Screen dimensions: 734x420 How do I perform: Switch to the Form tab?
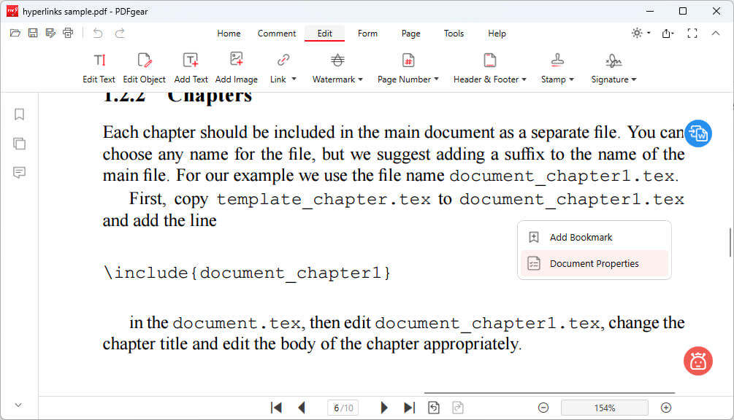[x=367, y=34]
